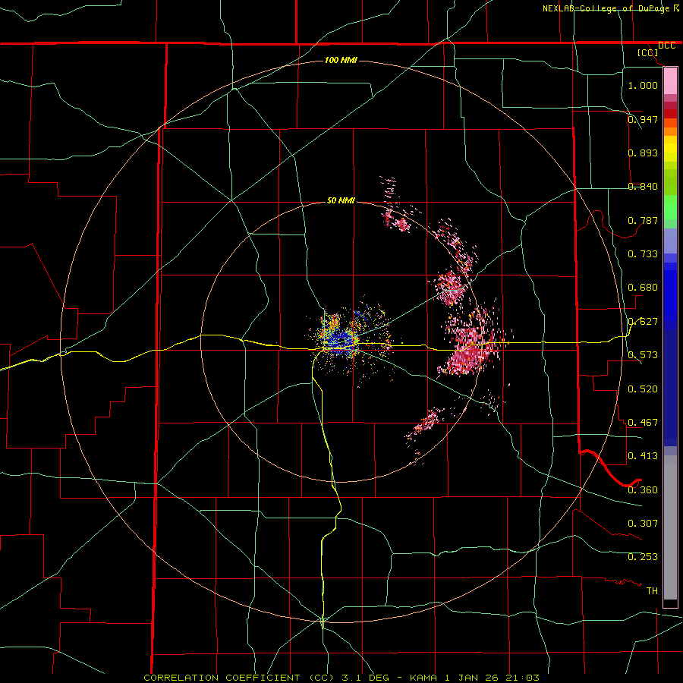Click the 0.573 value on the scale
The height and width of the screenshot is (683, 683).
(643, 354)
